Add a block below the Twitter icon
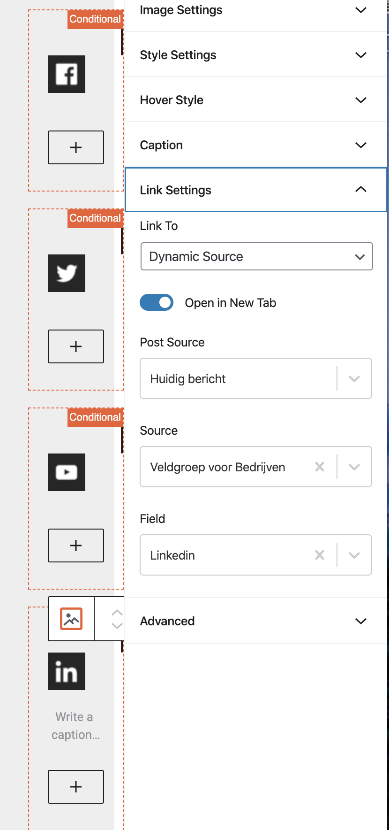The width and height of the screenshot is (389, 830). 76,346
